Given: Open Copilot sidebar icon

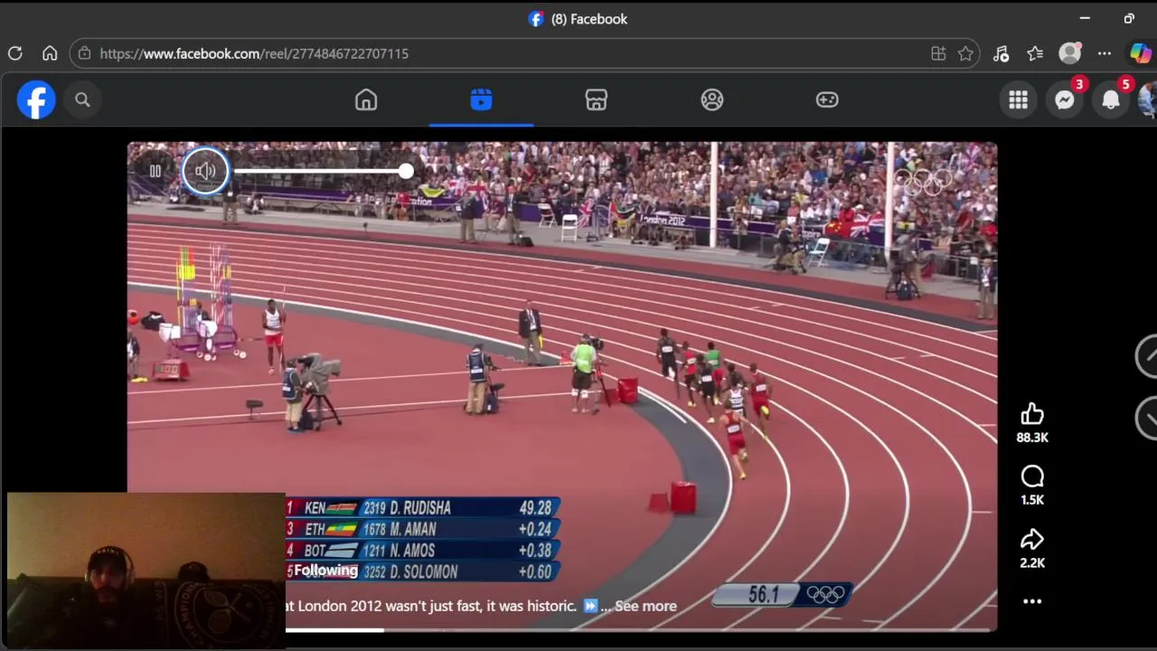Looking at the screenshot, I should [x=1141, y=53].
